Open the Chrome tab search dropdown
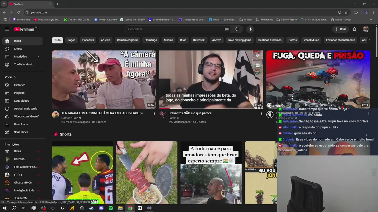Screen dimensions: 378x212 tap(4, 4)
